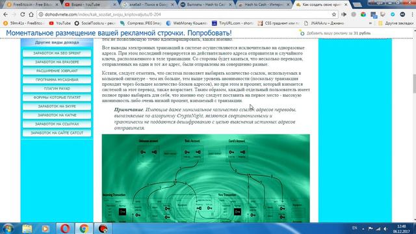Expand the hidden bookmarks chevron

(x=370, y=23)
